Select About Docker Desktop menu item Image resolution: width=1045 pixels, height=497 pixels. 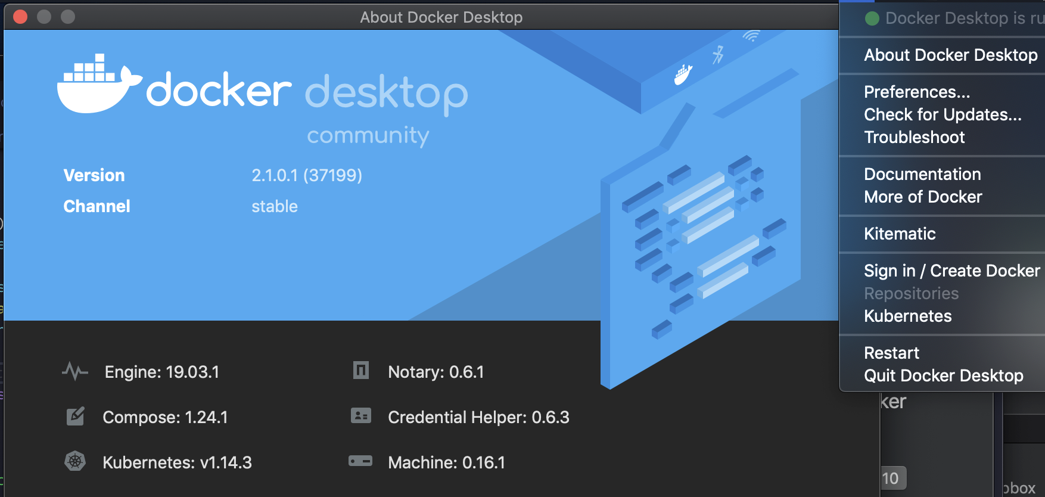click(x=951, y=55)
